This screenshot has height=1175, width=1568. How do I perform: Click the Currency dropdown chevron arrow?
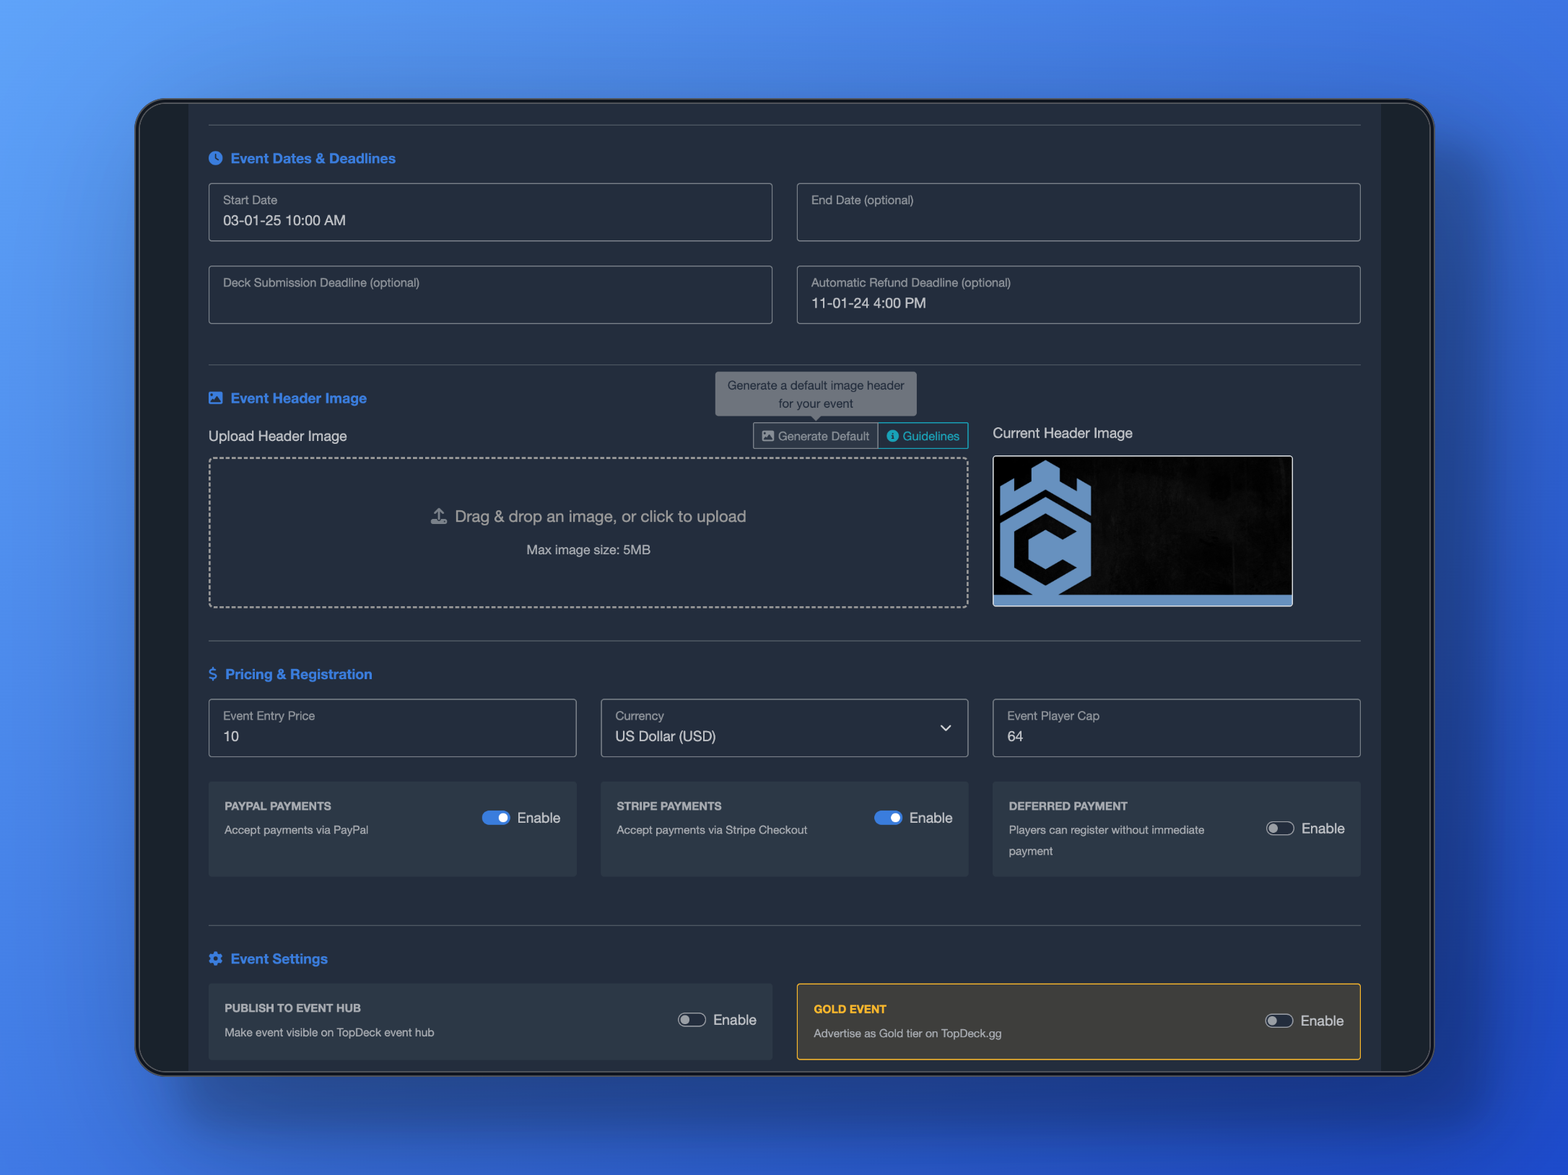point(945,728)
